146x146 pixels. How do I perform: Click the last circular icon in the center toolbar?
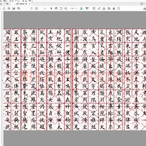coord(119,8)
